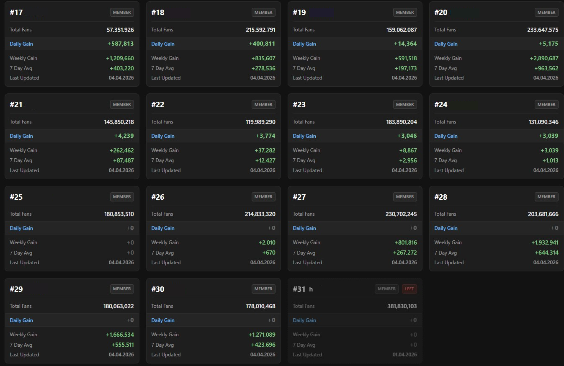
Task: Click total fans value 233,647,575
Action: (x=543, y=30)
